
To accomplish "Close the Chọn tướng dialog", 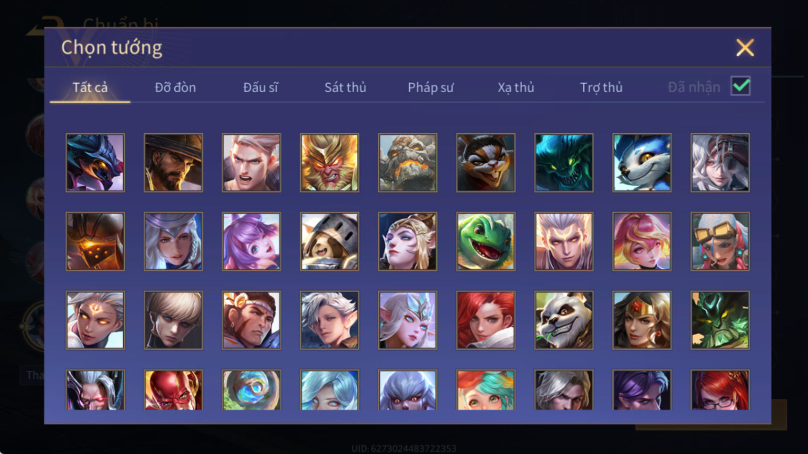I will [x=745, y=48].
